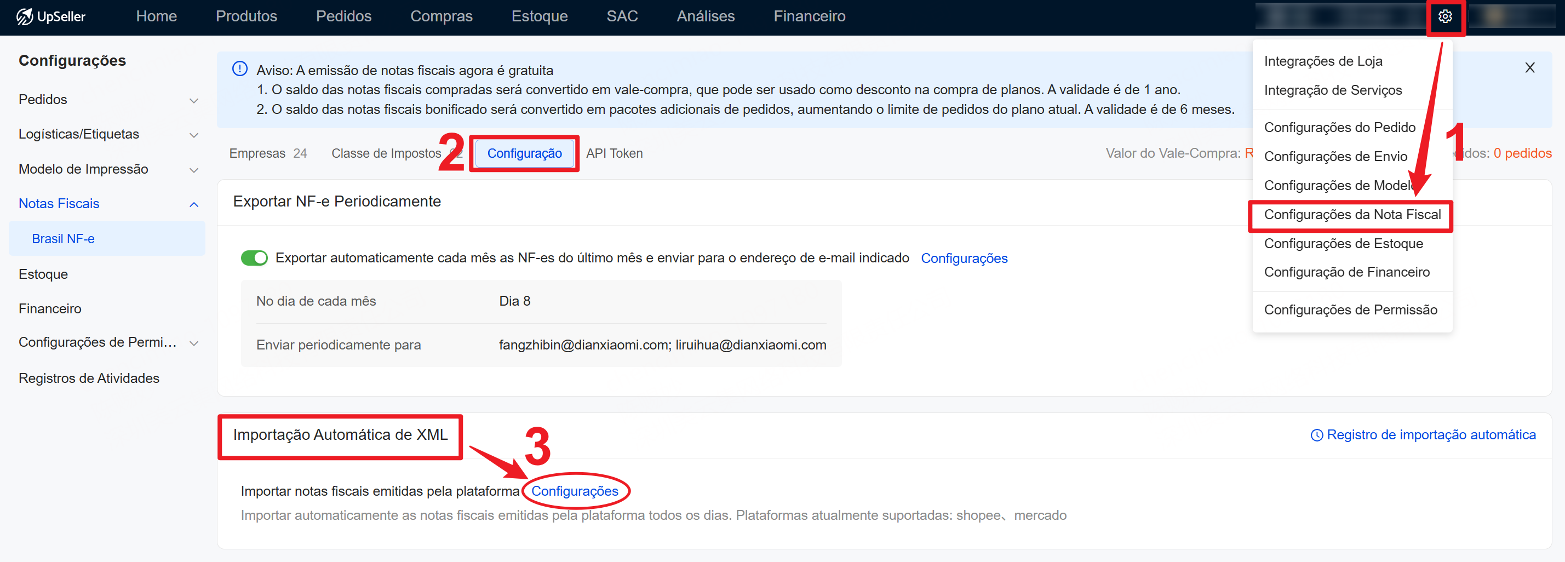Select Configurações da Nota Fiscal menu item
This screenshot has height=562, width=1565.
1352,215
